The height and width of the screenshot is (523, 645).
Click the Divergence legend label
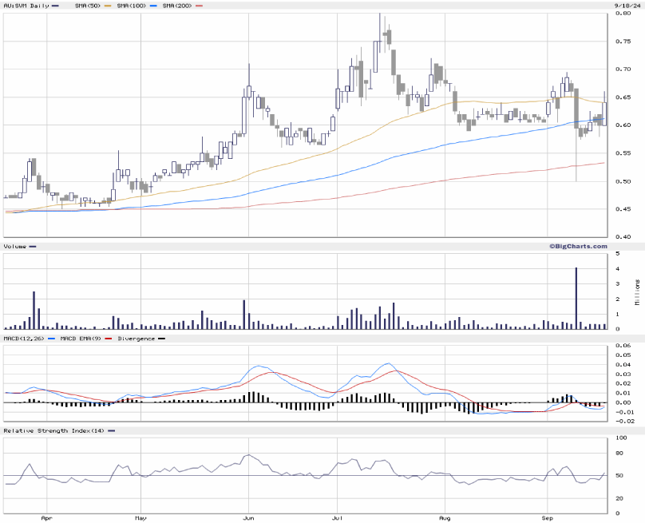click(137, 339)
